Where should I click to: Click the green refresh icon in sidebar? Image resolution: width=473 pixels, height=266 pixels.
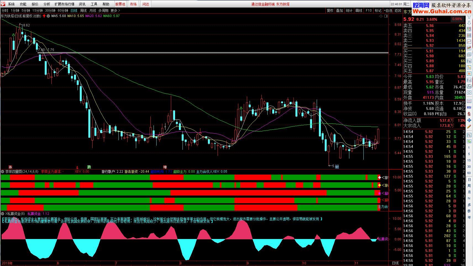pyautogui.click(x=469, y=141)
